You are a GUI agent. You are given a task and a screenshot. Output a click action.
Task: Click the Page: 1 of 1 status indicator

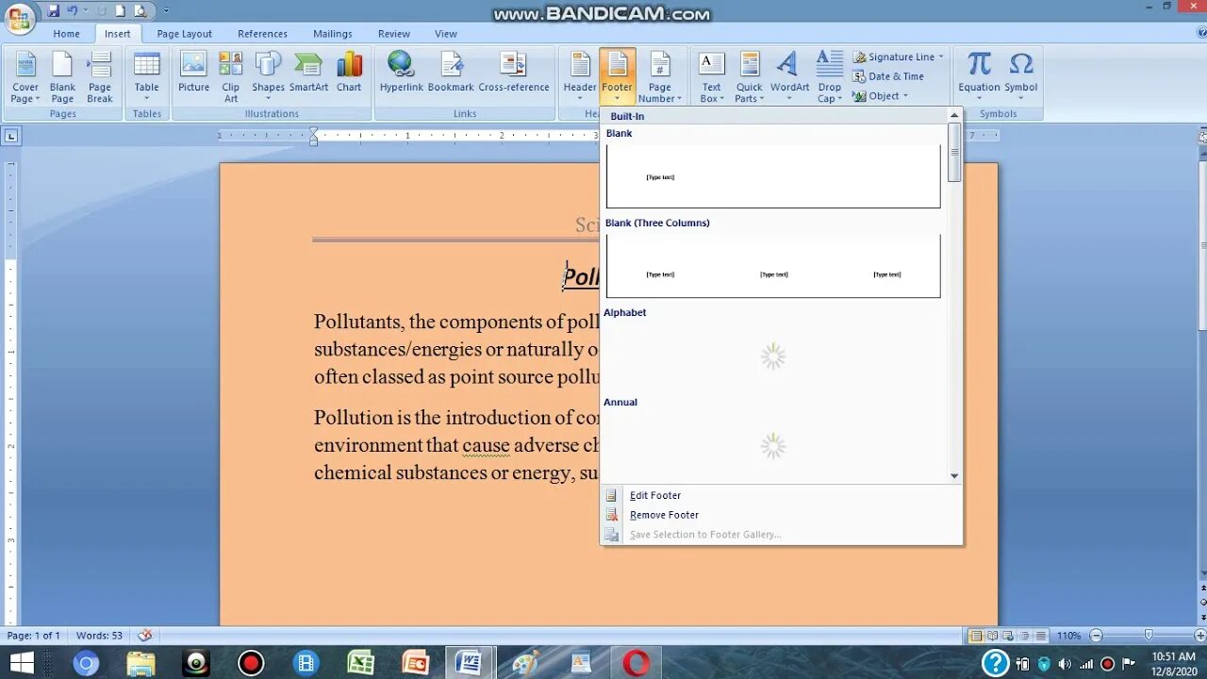(x=34, y=636)
